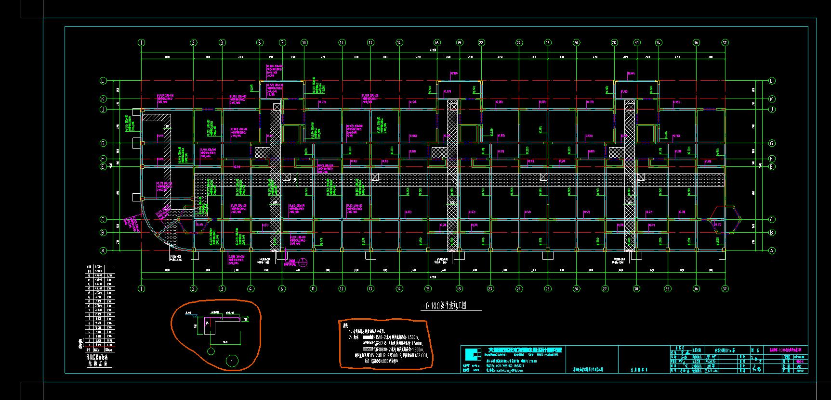Pick the bottom-row grid axis bubble 1
The image size is (831, 400).
click(x=141, y=289)
